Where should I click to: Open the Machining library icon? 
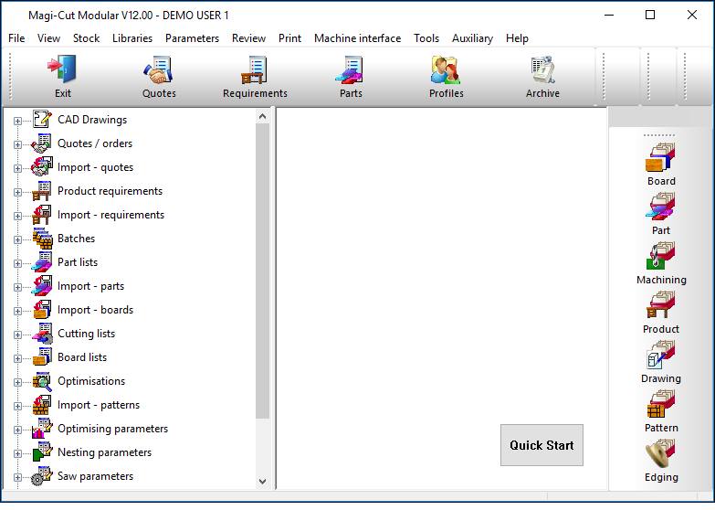(x=661, y=256)
